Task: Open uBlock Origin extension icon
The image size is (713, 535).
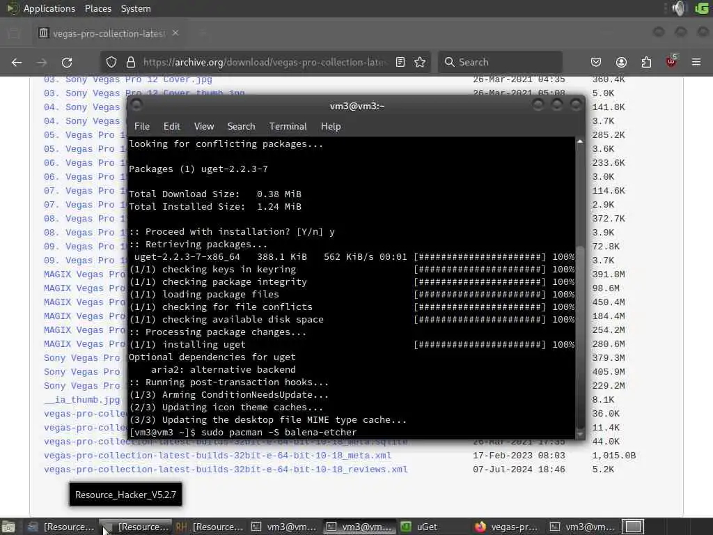Action: pyautogui.click(x=671, y=61)
